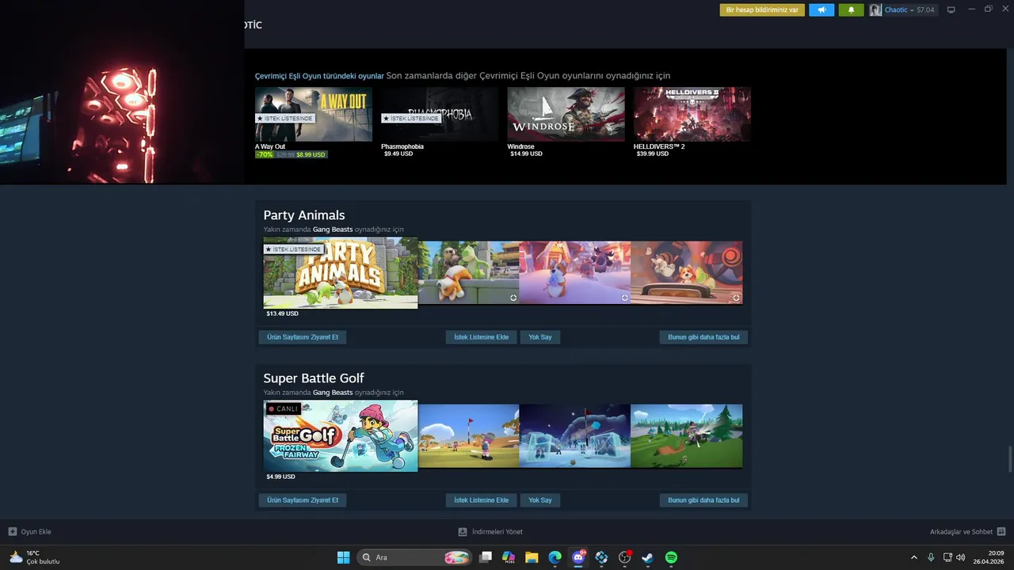
Task: Visit product page for Super Battle Golf
Action: [303, 500]
